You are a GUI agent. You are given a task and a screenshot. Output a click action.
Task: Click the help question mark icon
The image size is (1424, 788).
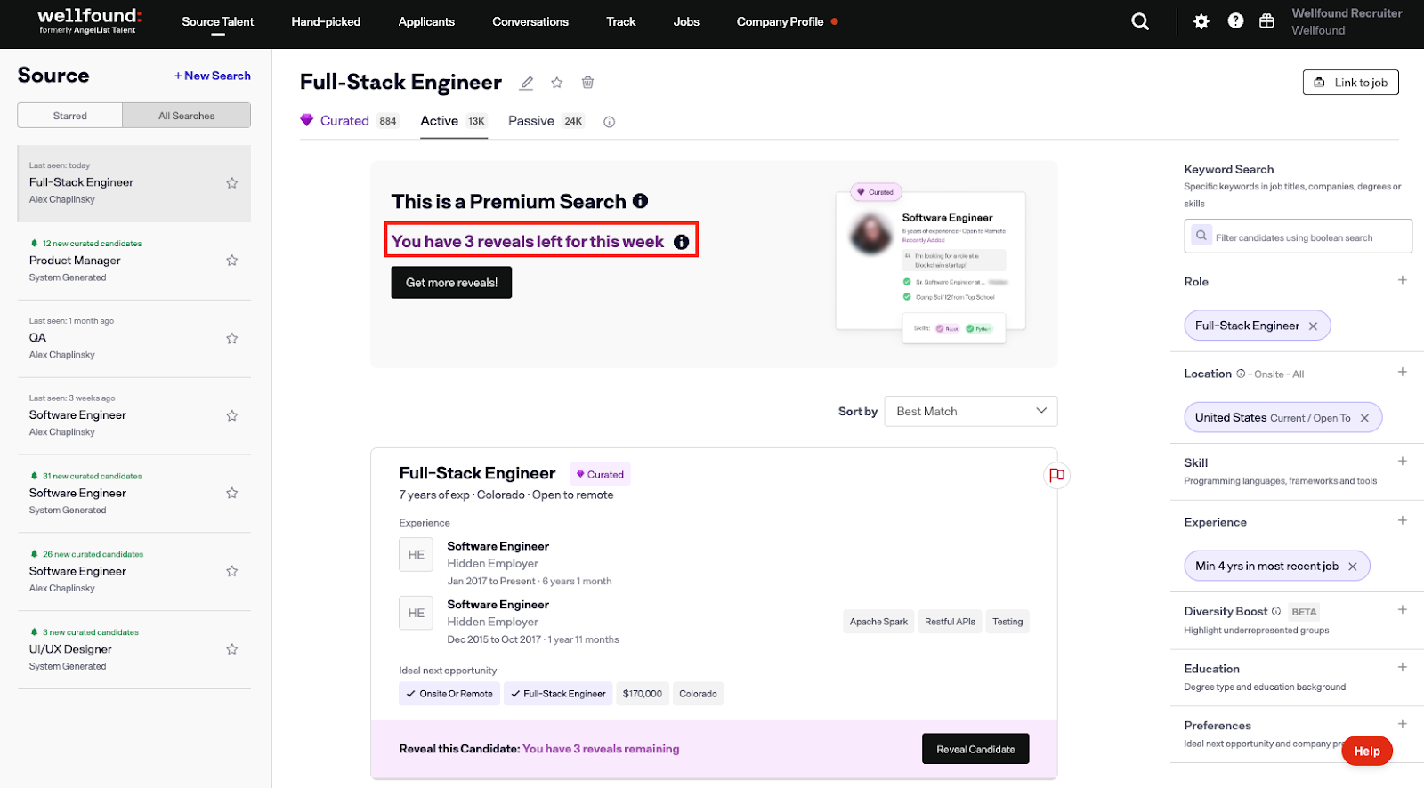coord(1235,20)
